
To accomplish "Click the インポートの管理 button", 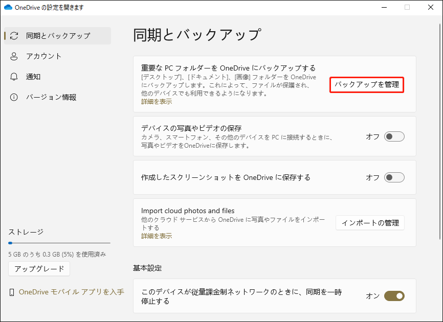I will point(370,223).
